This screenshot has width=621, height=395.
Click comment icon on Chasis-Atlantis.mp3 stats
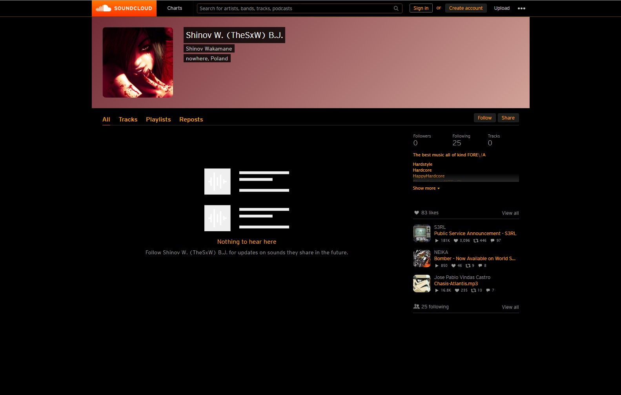point(488,290)
